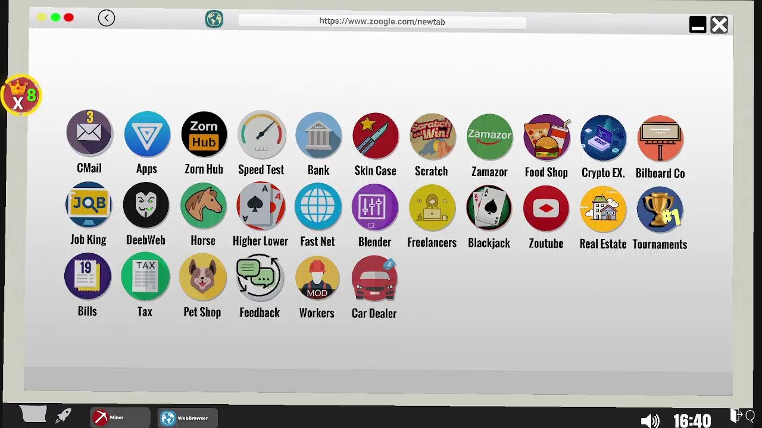
Task: Launch Zorn Hub icon
Action: (204, 134)
